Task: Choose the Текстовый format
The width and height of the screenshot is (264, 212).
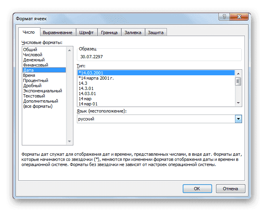Action: [44, 96]
